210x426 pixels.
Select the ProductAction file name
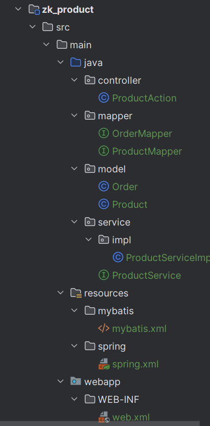[x=144, y=98]
